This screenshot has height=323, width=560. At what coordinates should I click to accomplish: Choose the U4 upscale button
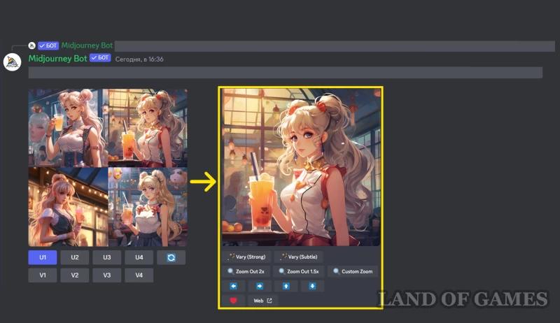[139, 257]
